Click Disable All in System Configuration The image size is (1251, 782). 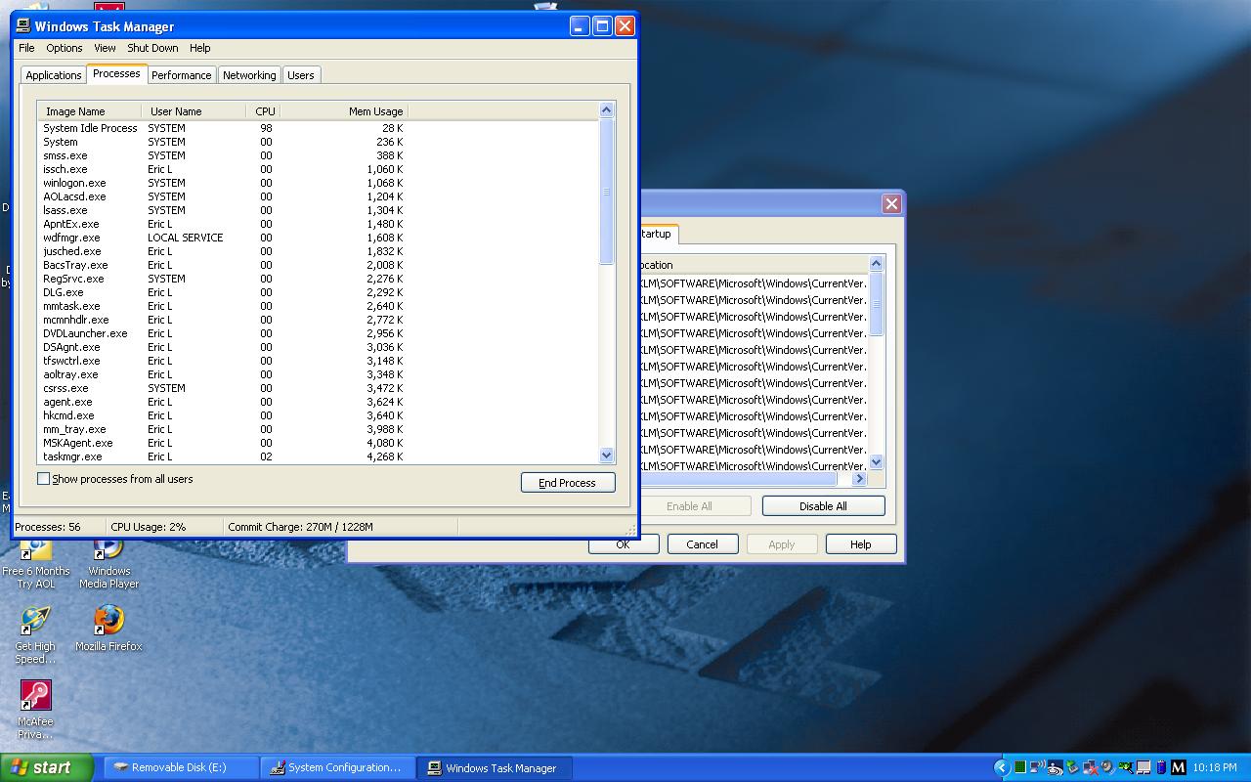tap(823, 506)
